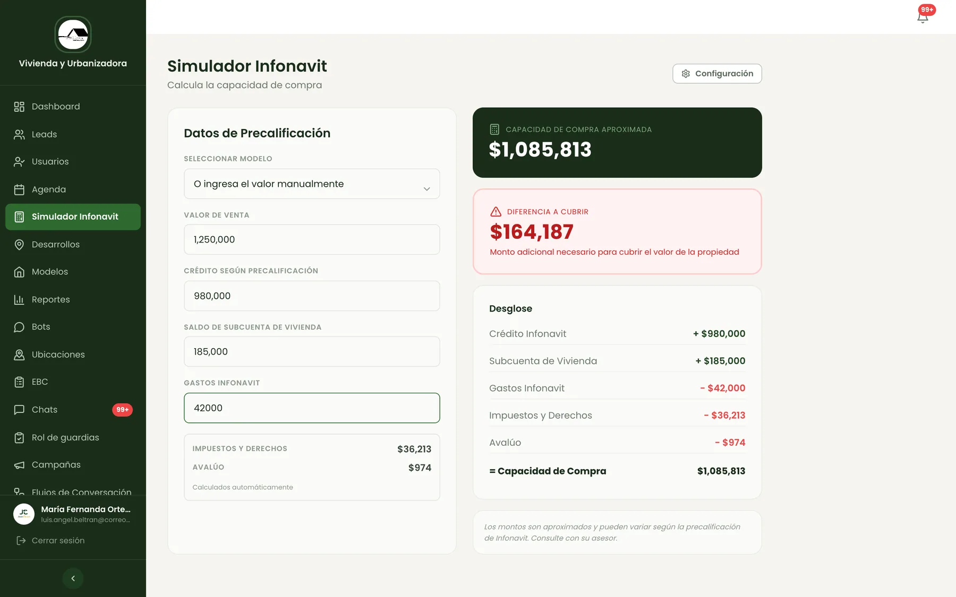Open Ubicaciones from the sidebar
This screenshot has width=956, height=597.
(x=73, y=354)
